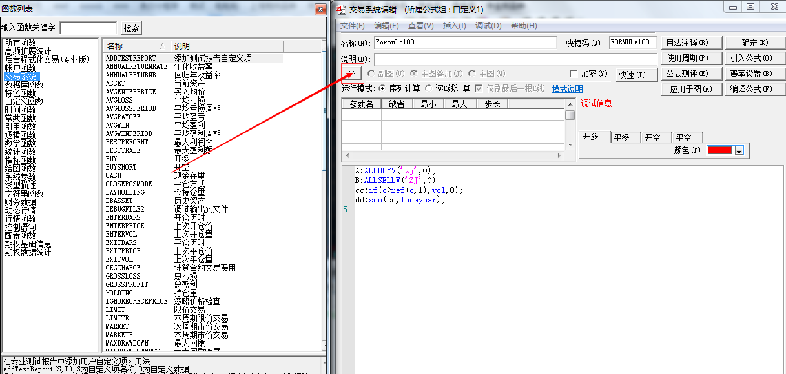Open the 调试(D) menu
The height and width of the screenshot is (374, 786).
pos(488,26)
